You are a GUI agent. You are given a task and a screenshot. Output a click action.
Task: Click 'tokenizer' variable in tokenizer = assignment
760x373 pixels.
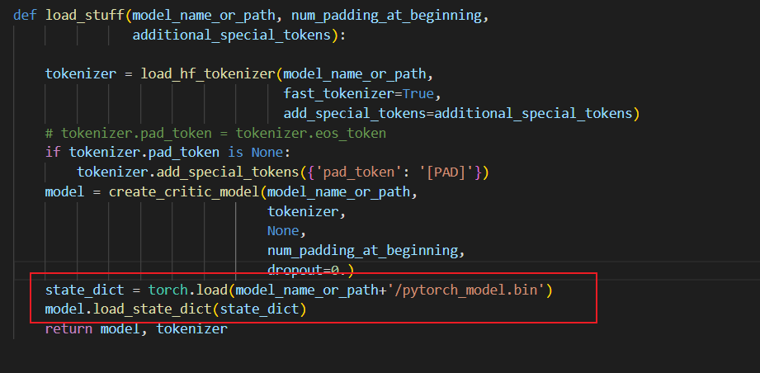(81, 74)
